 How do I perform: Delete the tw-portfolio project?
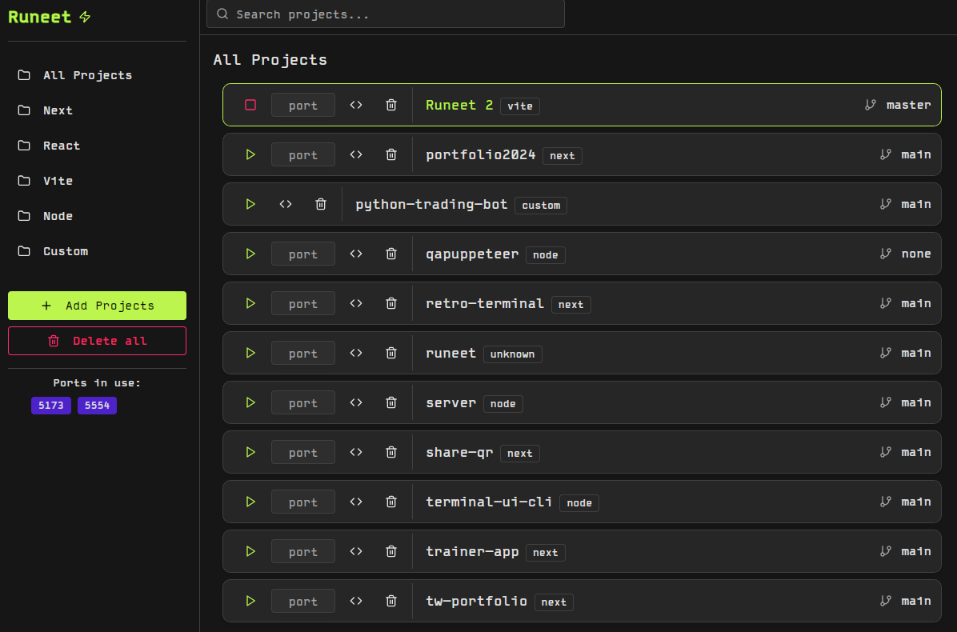[391, 601]
